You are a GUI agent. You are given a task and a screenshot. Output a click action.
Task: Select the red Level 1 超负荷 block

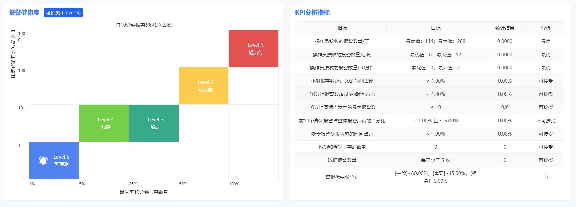(x=254, y=49)
